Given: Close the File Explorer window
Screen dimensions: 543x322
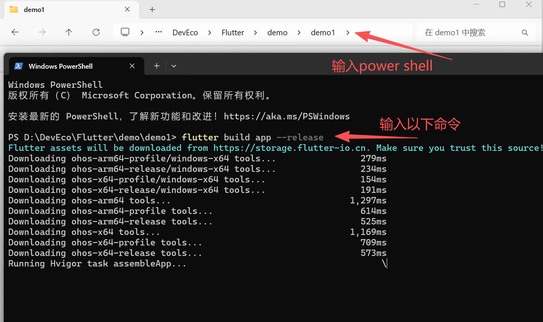Looking at the screenshot, I should click(x=529, y=5).
